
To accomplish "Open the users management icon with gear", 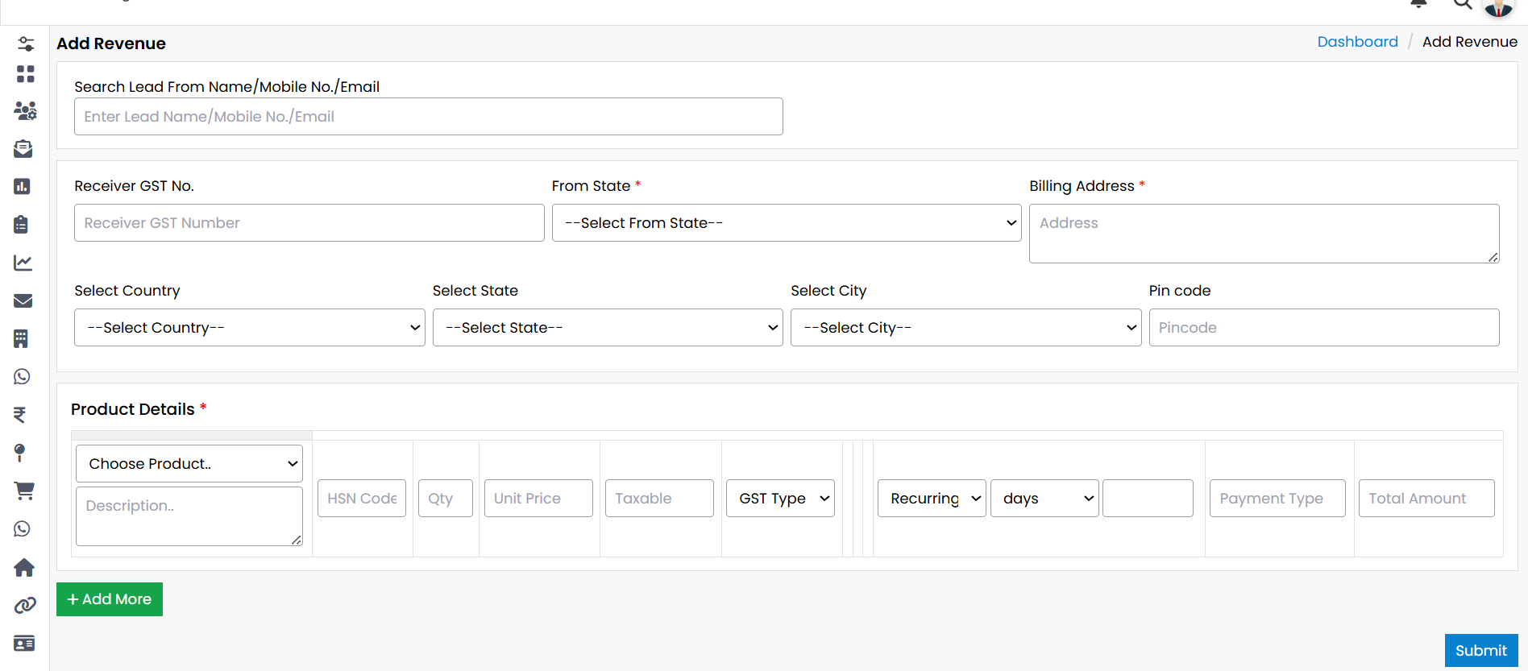I will pyautogui.click(x=25, y=110).
